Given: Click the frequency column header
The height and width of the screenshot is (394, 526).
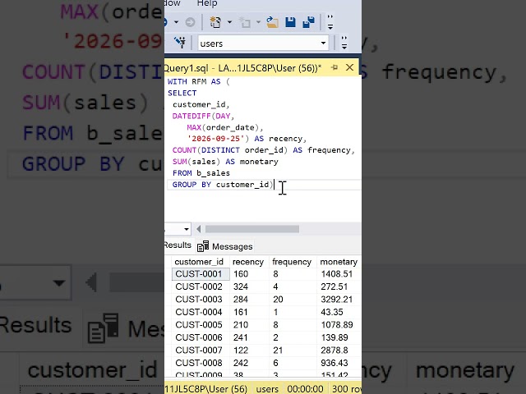Looking at the screenshot, I should 292,262.
